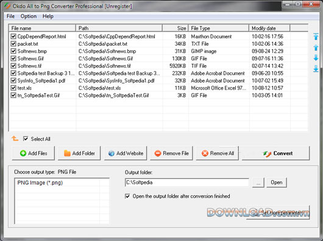Move selected file to top of list

tap(316, 37)
